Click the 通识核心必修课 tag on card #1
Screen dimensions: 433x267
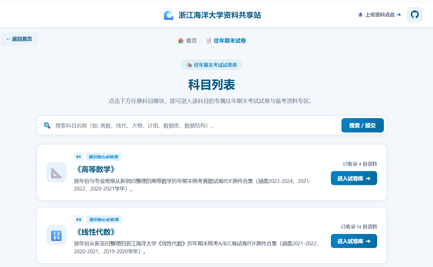[104, 157]
